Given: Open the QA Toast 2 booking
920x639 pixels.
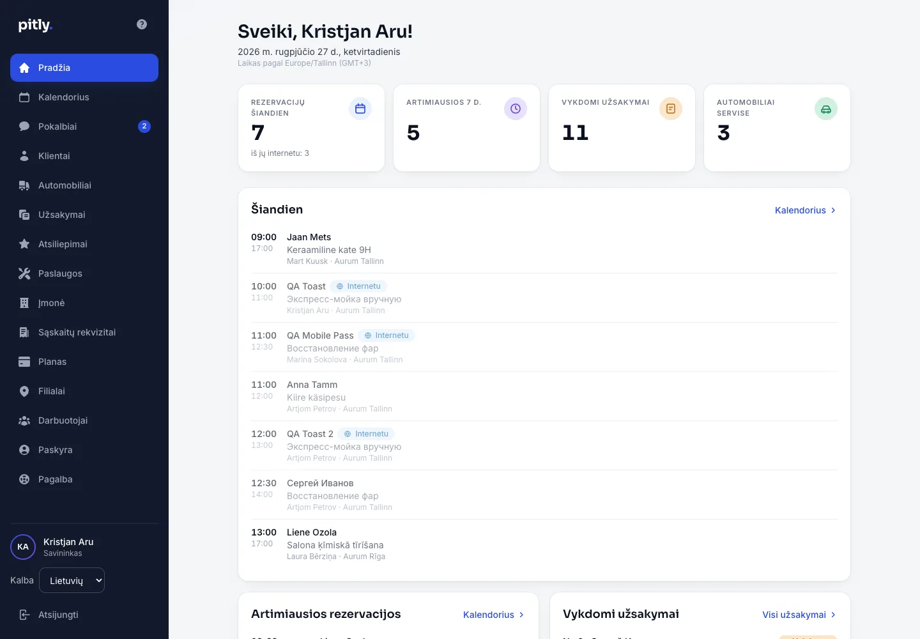Looking at the screenshot, I should pyautogui.click(x=544, y=445).
